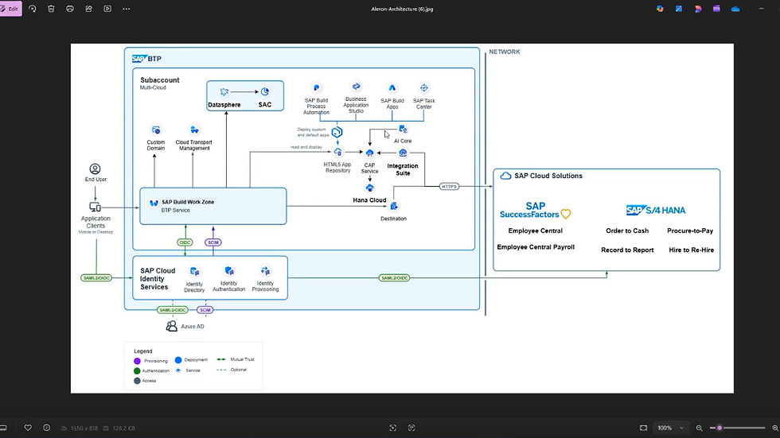Print the image using the printer icon
Screen dimensions: 780x438
[70, 9]
